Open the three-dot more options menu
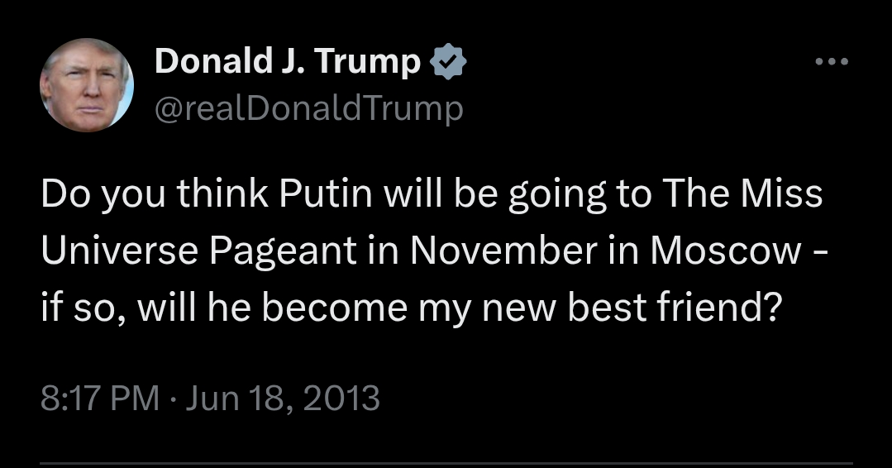The image size is (892, 468). pyautogui.click(x=832, y=61)
